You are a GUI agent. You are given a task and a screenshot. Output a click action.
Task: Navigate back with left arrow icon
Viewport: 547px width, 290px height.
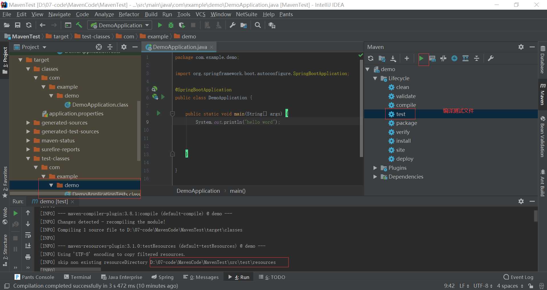pos(43,25)
